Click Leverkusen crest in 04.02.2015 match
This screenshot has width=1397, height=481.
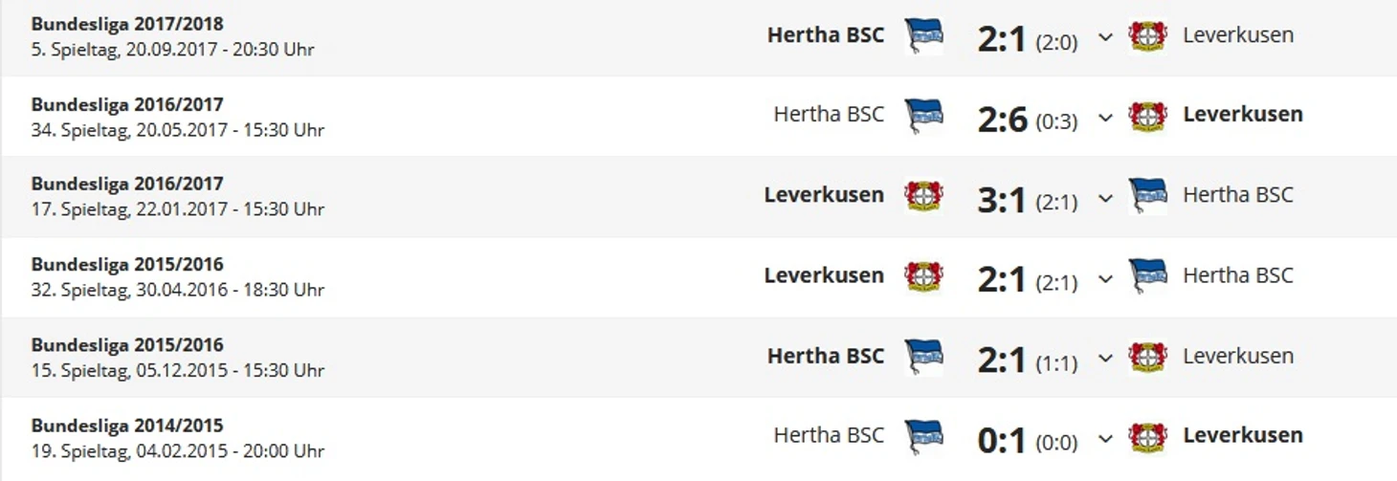point(1147,436)
